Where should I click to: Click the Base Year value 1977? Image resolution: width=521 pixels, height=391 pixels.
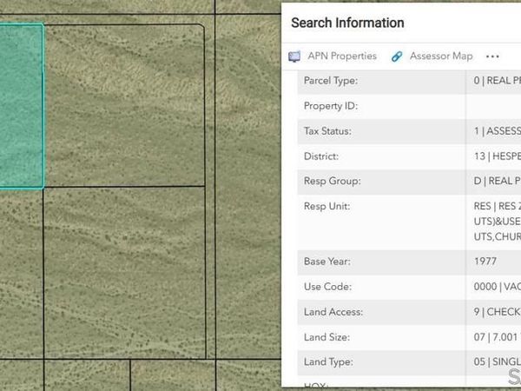point(485,261)
